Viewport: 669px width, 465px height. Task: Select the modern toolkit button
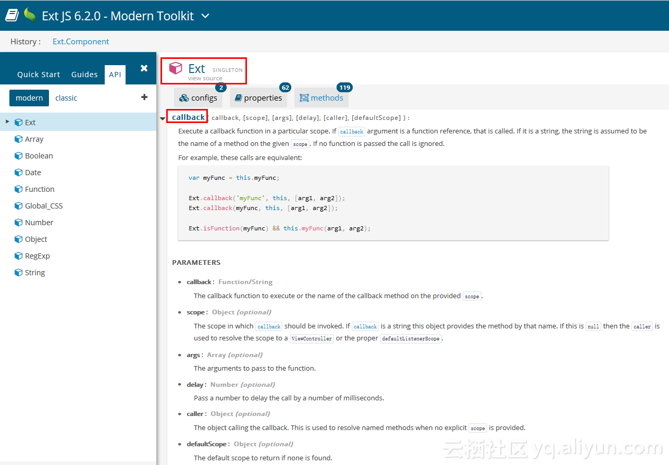29,98
